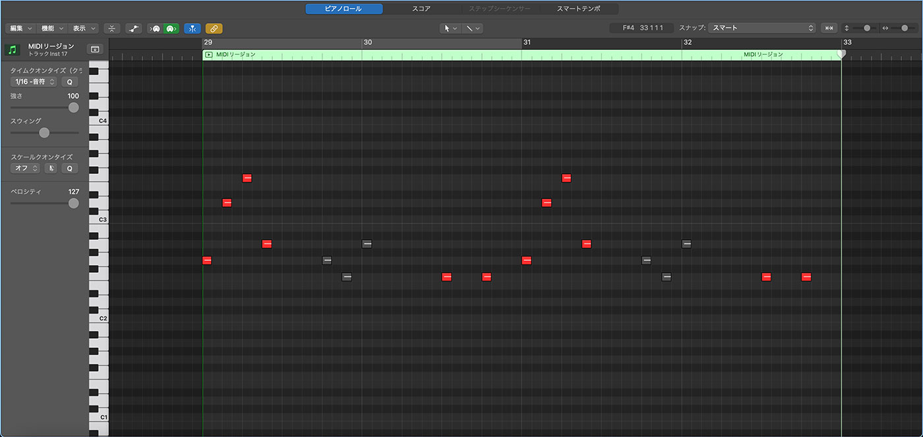Image resolution: width=923 pixels, height=437 pixels.
Task: Click the horizontal auto zoom button
Action: (829, 28)
